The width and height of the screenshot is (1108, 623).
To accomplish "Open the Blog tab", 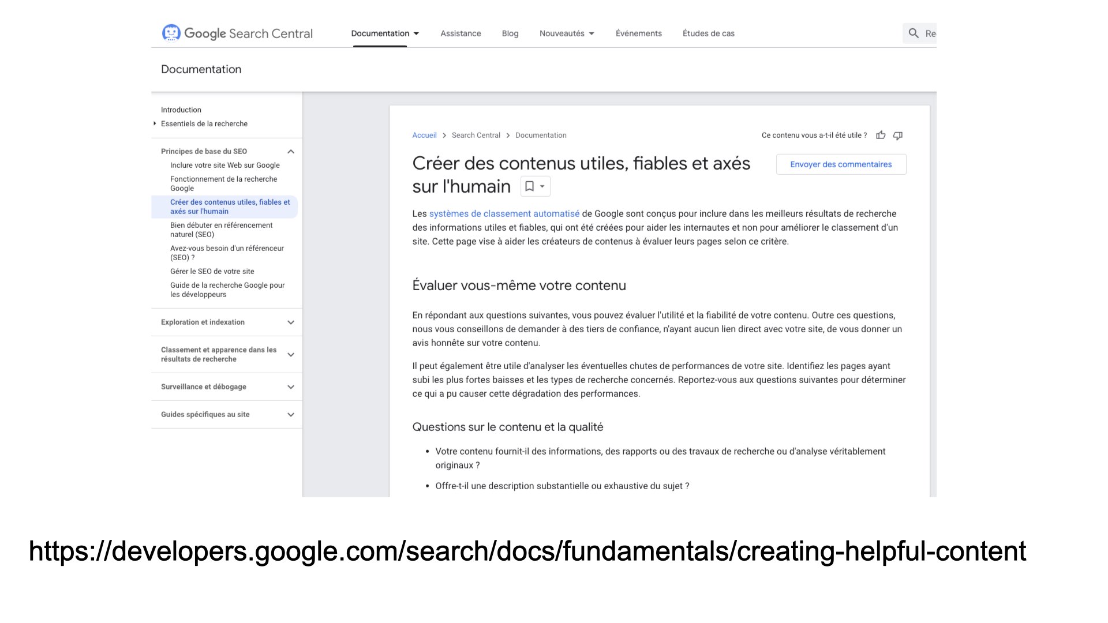I will (510, 33).
